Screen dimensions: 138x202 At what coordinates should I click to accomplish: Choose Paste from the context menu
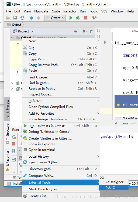[61, 71]
